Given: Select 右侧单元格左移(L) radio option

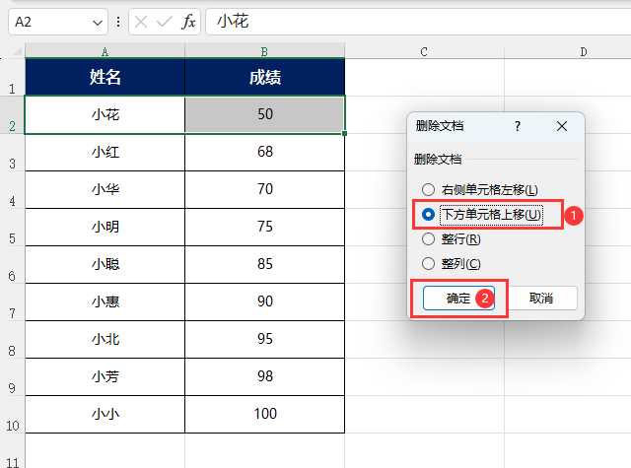Looking at the screenshot, I should [428, 189].
